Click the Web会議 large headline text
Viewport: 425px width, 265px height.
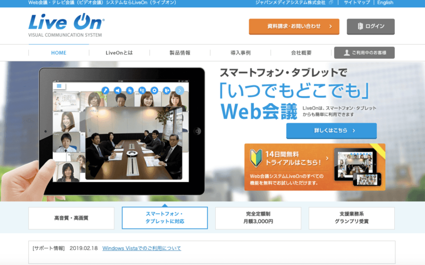click(x=259, y=112)
